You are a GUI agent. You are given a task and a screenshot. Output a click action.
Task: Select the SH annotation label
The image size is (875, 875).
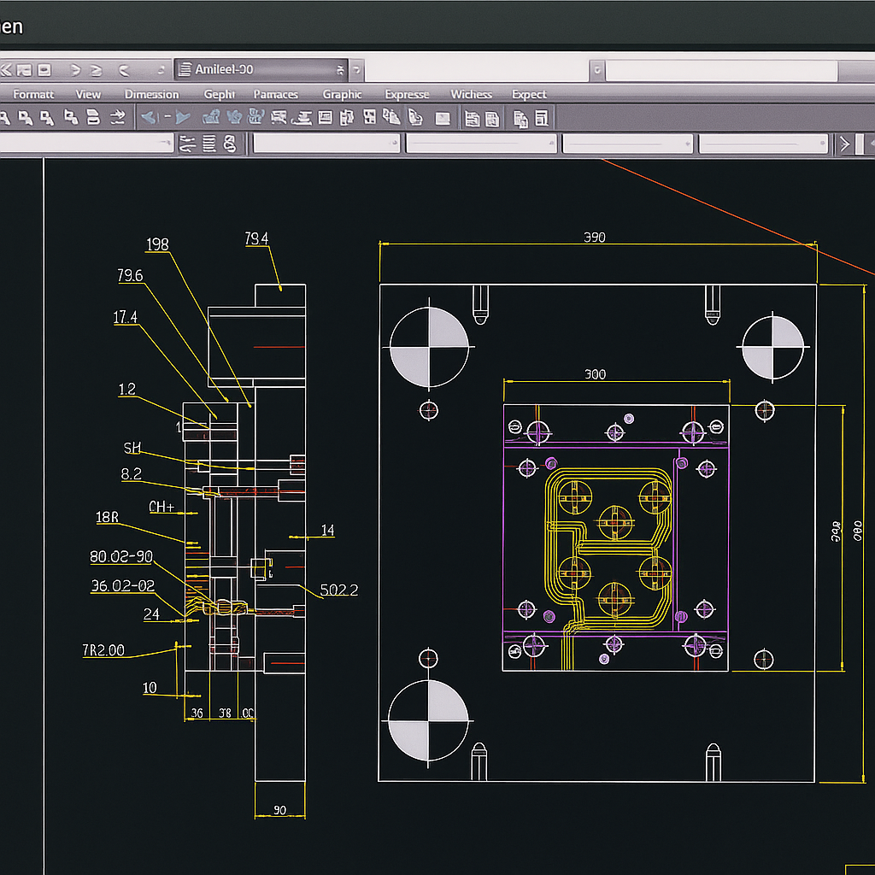132,448
